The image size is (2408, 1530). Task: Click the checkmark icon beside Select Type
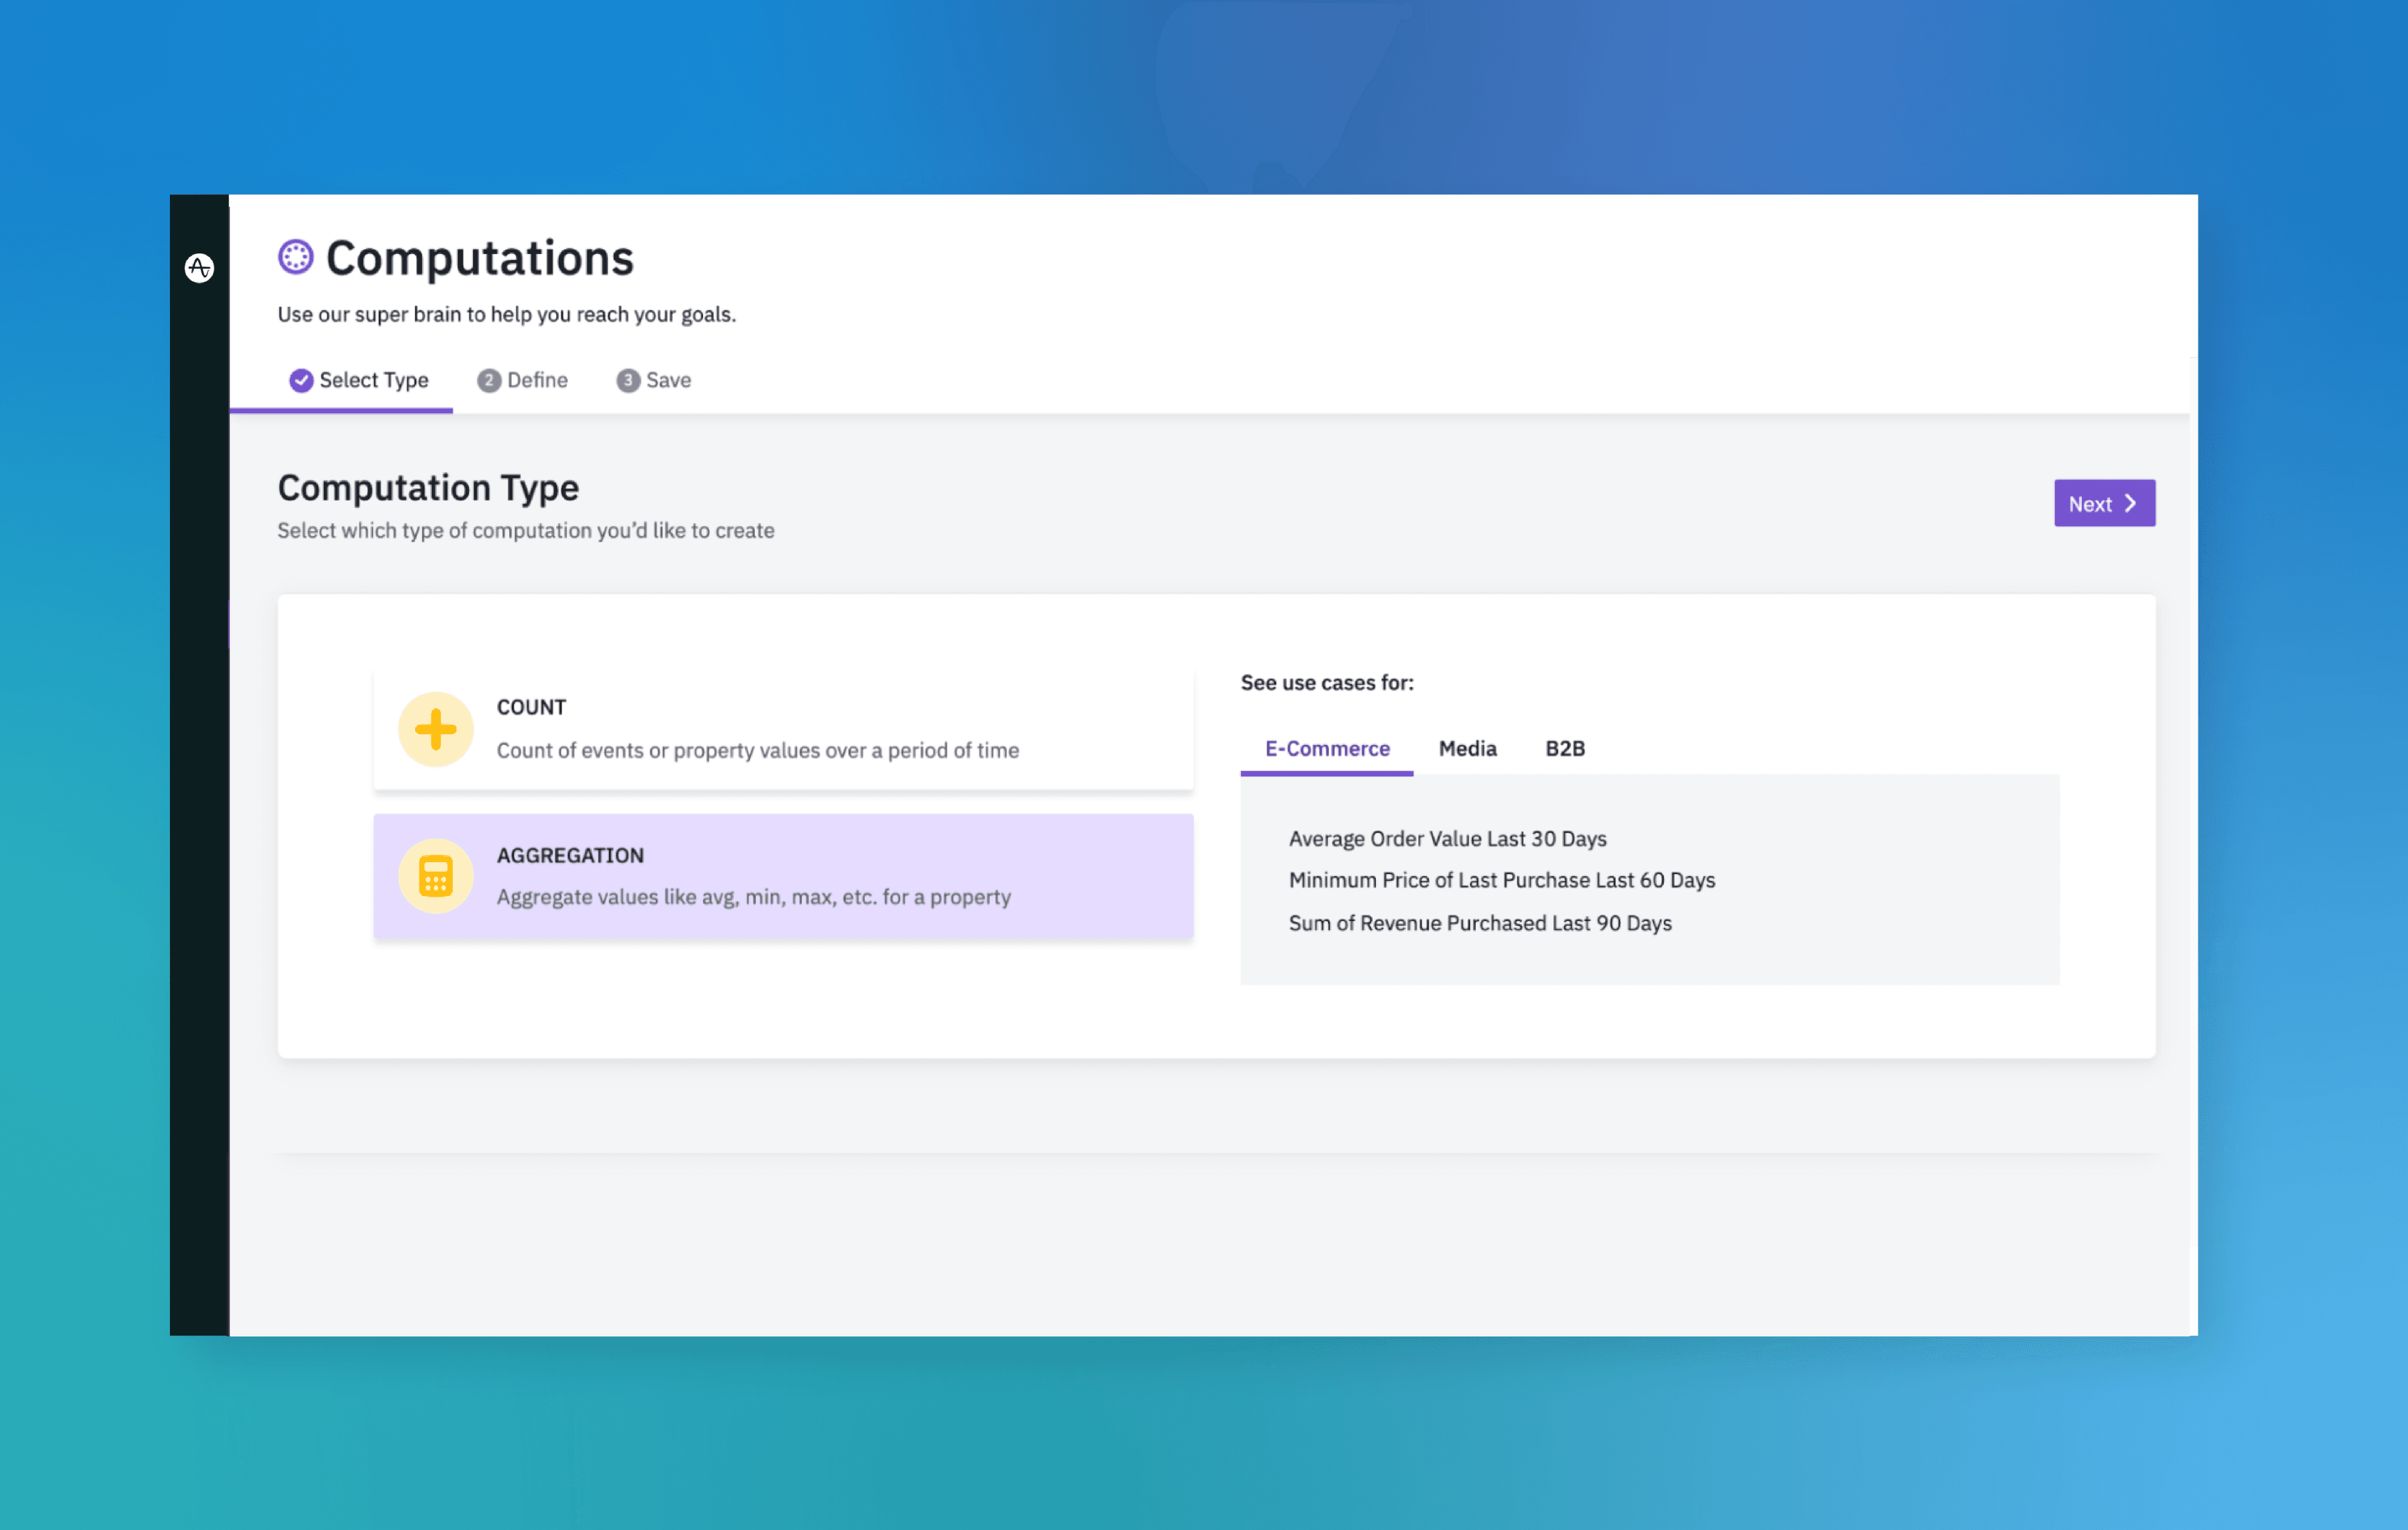coord(301,380)
